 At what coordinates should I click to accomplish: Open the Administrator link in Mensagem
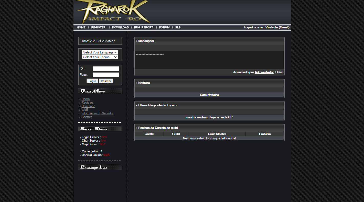click(264, 72)
